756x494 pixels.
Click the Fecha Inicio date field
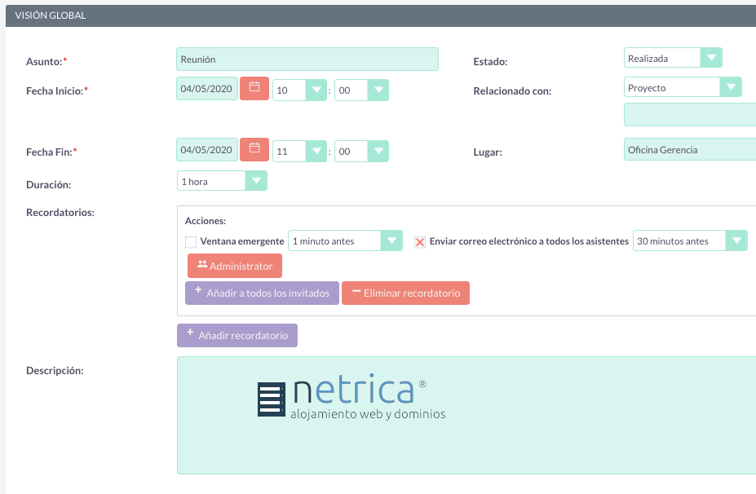207,89
